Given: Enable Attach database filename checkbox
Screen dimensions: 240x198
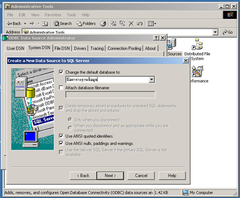Looking at the screenshot, I should (x=61, y=88).
